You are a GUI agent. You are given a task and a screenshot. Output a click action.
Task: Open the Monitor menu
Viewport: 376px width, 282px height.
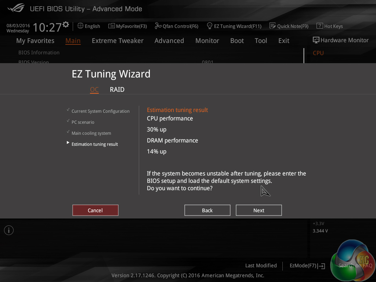click(x=207, y=41)
